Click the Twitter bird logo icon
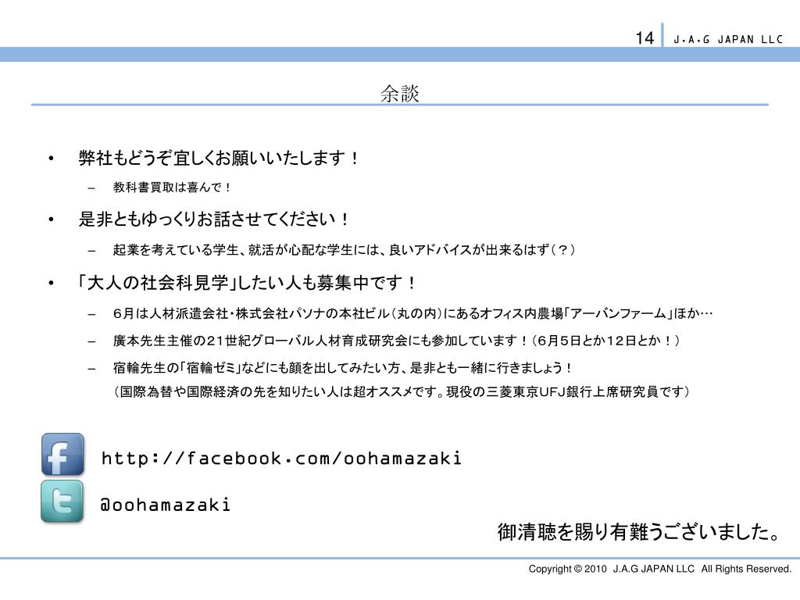This screenshot has height=600, width=800. coord(62,502)
